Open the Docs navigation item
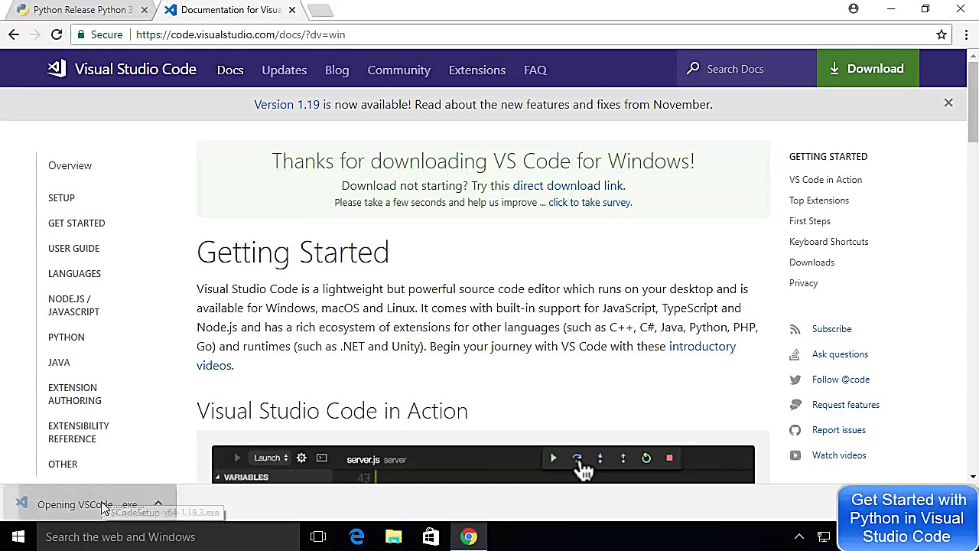This screenshot has height=551, width=979. pos(230,70)
